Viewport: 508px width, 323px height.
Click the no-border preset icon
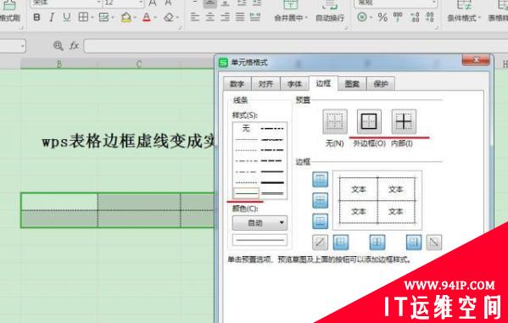[335, 121]
